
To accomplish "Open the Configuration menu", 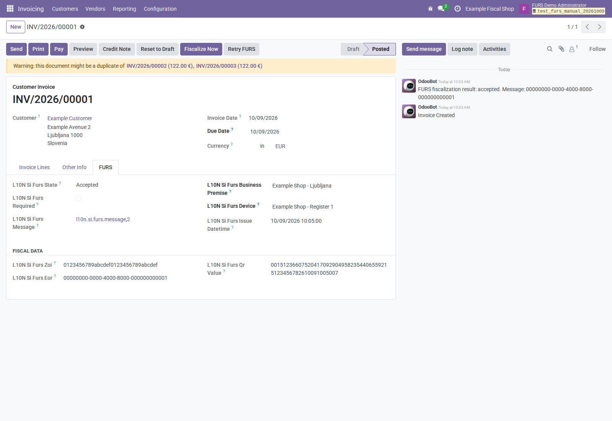I will [x=160, y=9].
